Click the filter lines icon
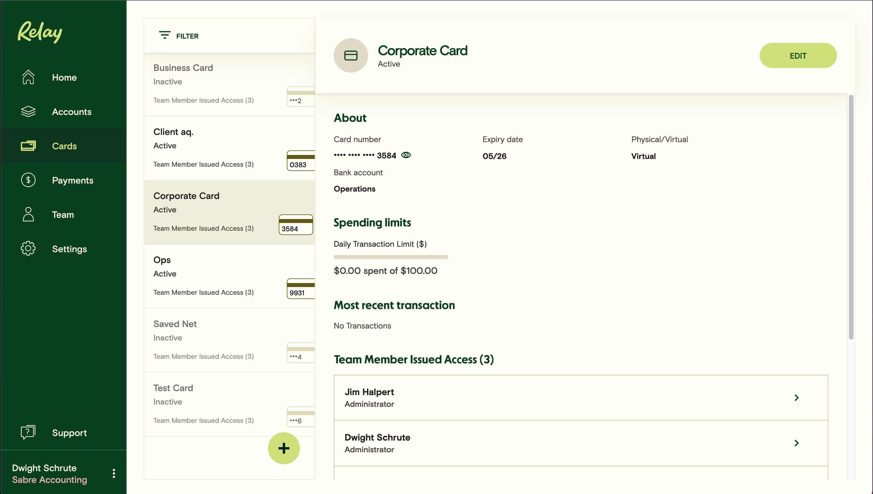This screenshot has width=873, height=494. point(165,35)
